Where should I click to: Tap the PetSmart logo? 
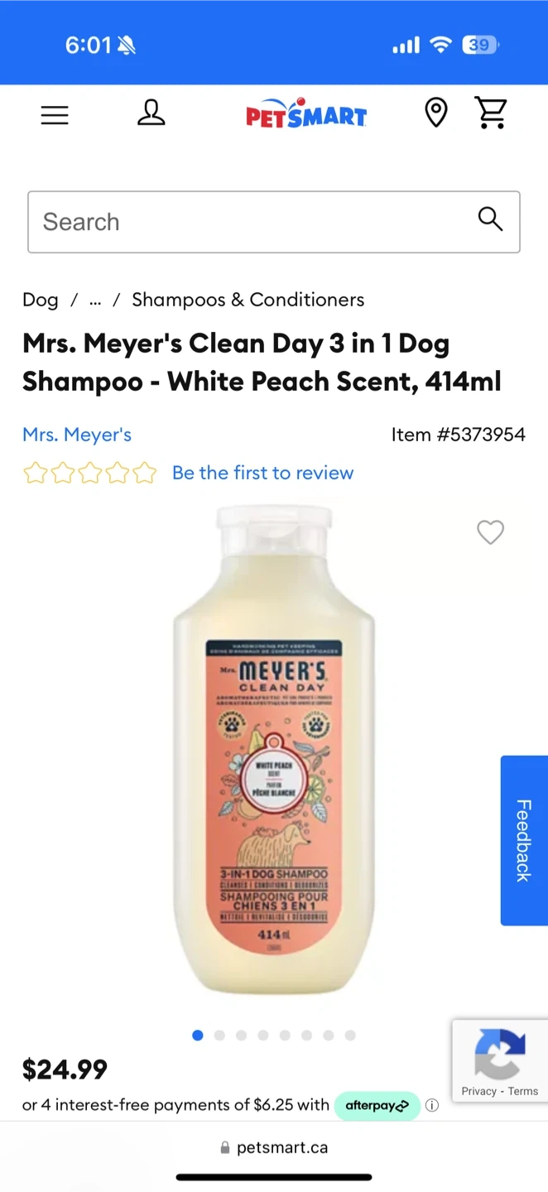pos(306,113)
